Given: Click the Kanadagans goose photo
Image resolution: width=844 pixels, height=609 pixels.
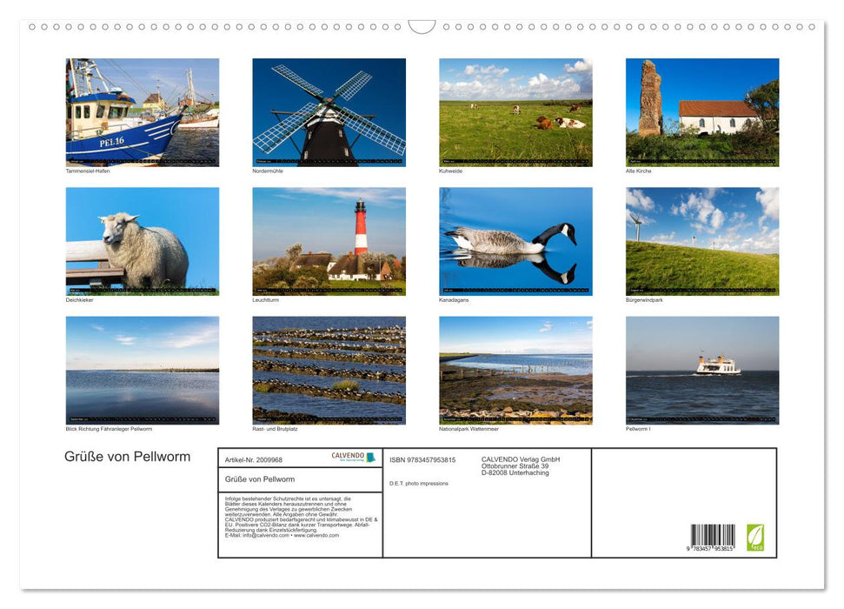Looking at the screenshot, I should click(516, 242).
